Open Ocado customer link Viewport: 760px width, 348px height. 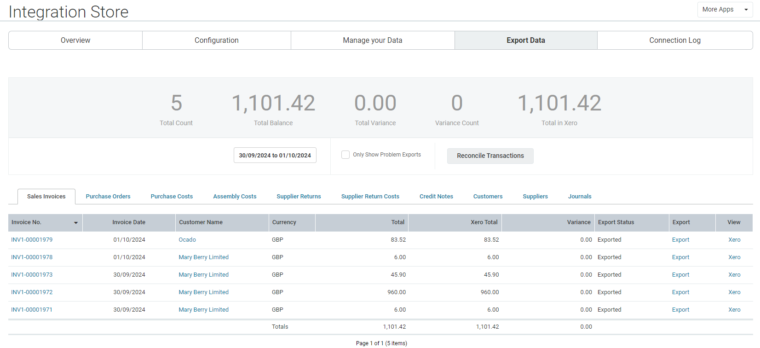point(187,240)
